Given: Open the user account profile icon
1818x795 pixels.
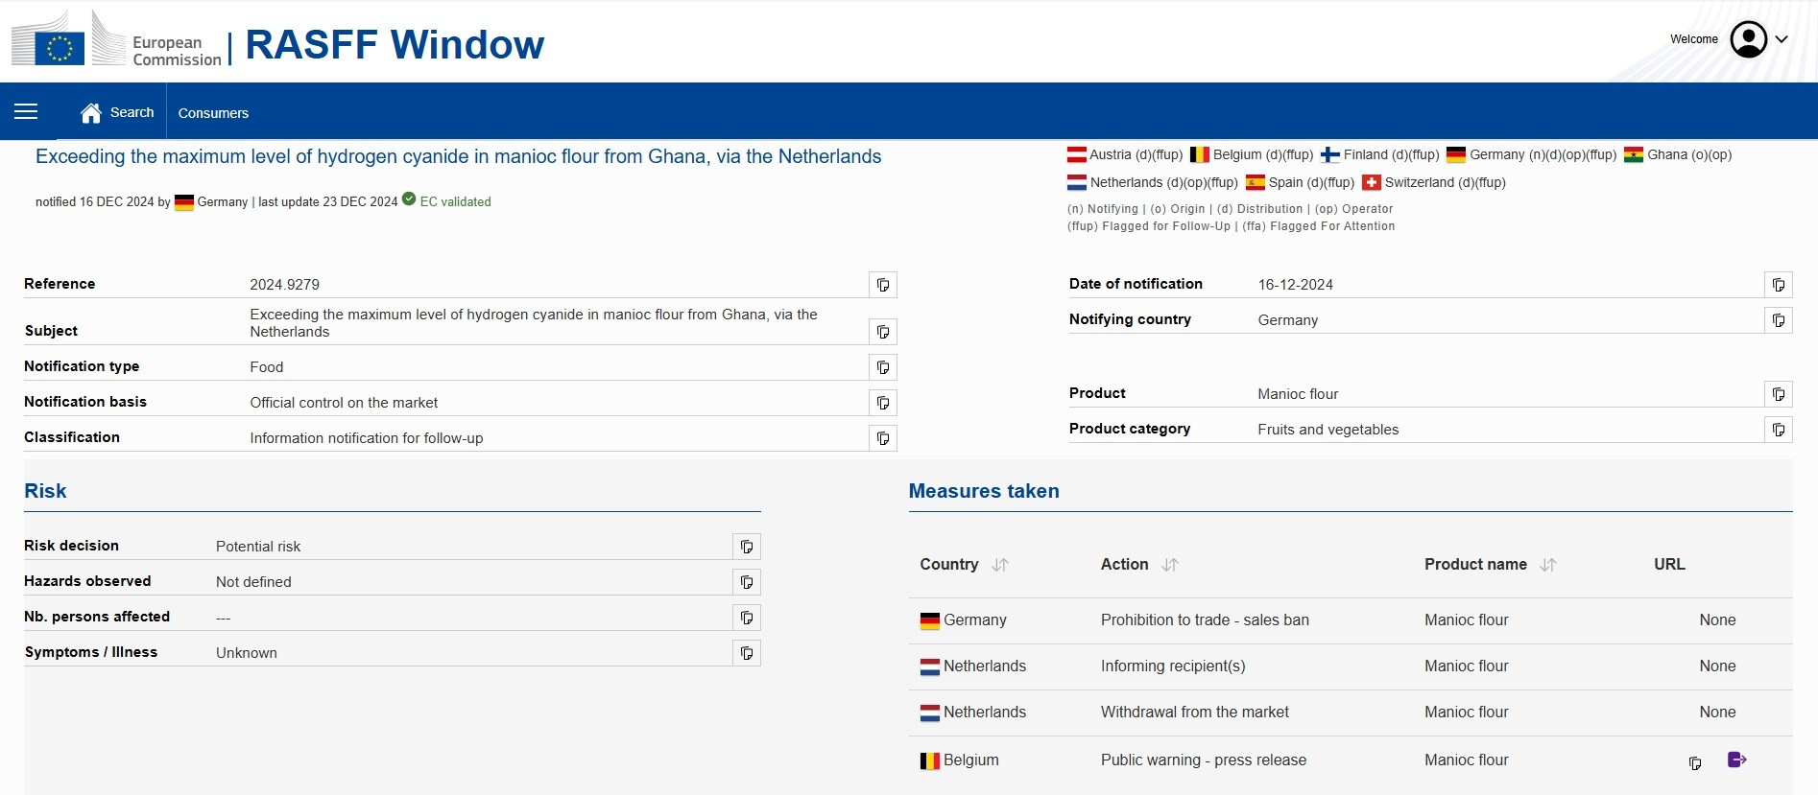Looking at the screenshot, I should 1748,39.
